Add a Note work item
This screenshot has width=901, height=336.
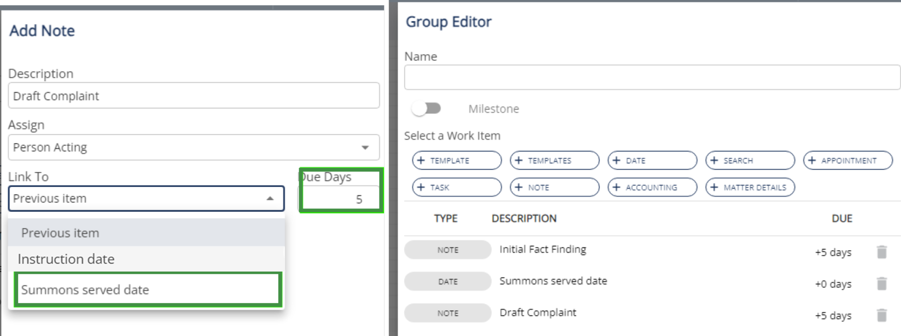(x=554, y=187)
